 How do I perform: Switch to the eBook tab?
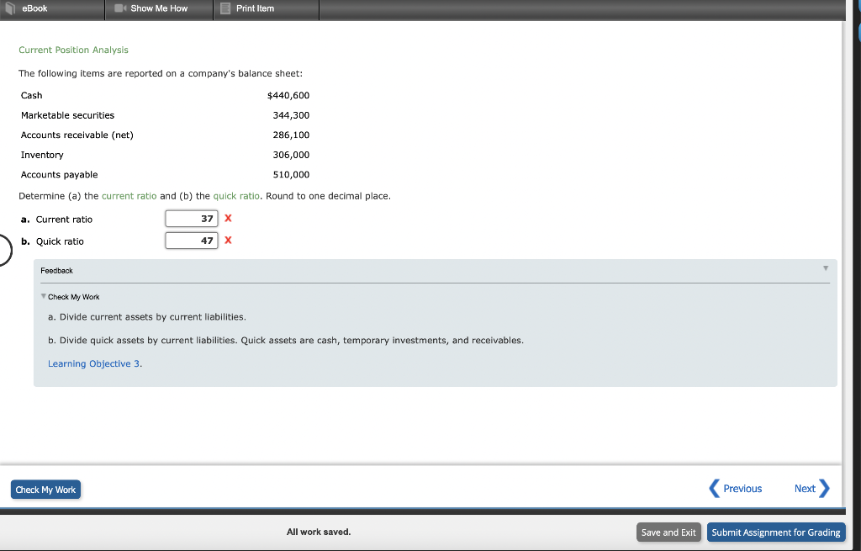click(34, 9)
